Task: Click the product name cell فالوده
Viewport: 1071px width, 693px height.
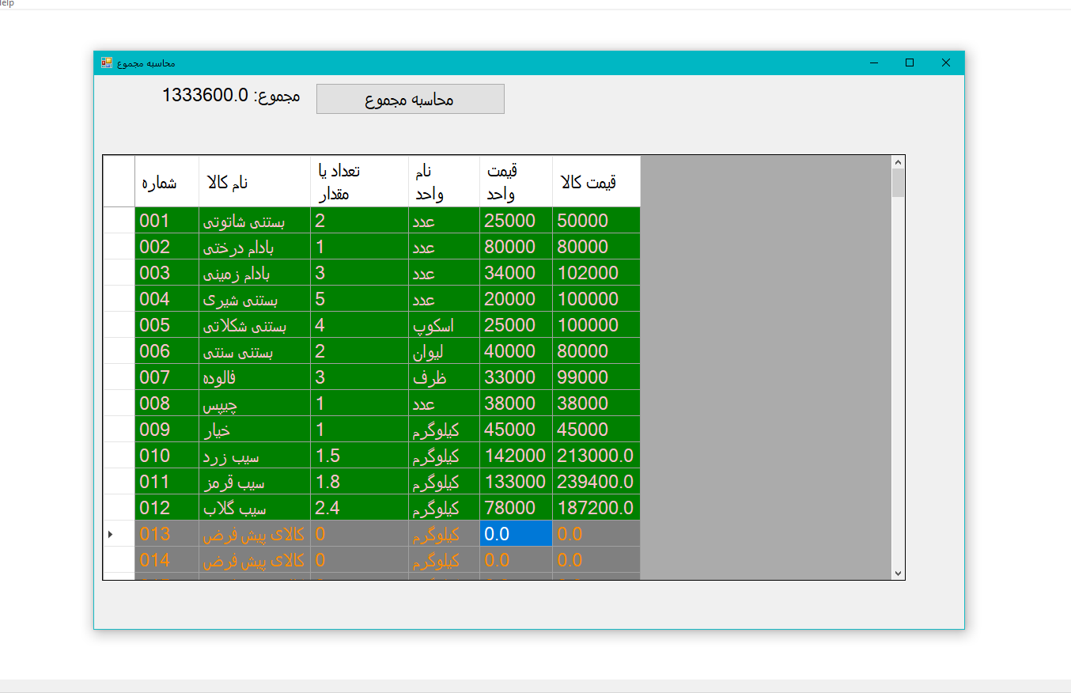Action: [x=254, y=377]
